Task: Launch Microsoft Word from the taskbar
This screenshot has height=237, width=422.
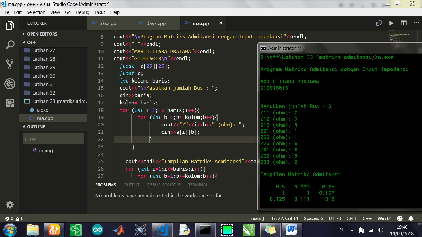Action: click(292, 230)
